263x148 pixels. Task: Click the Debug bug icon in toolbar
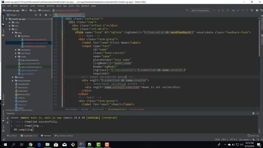(x=219, y=10)
